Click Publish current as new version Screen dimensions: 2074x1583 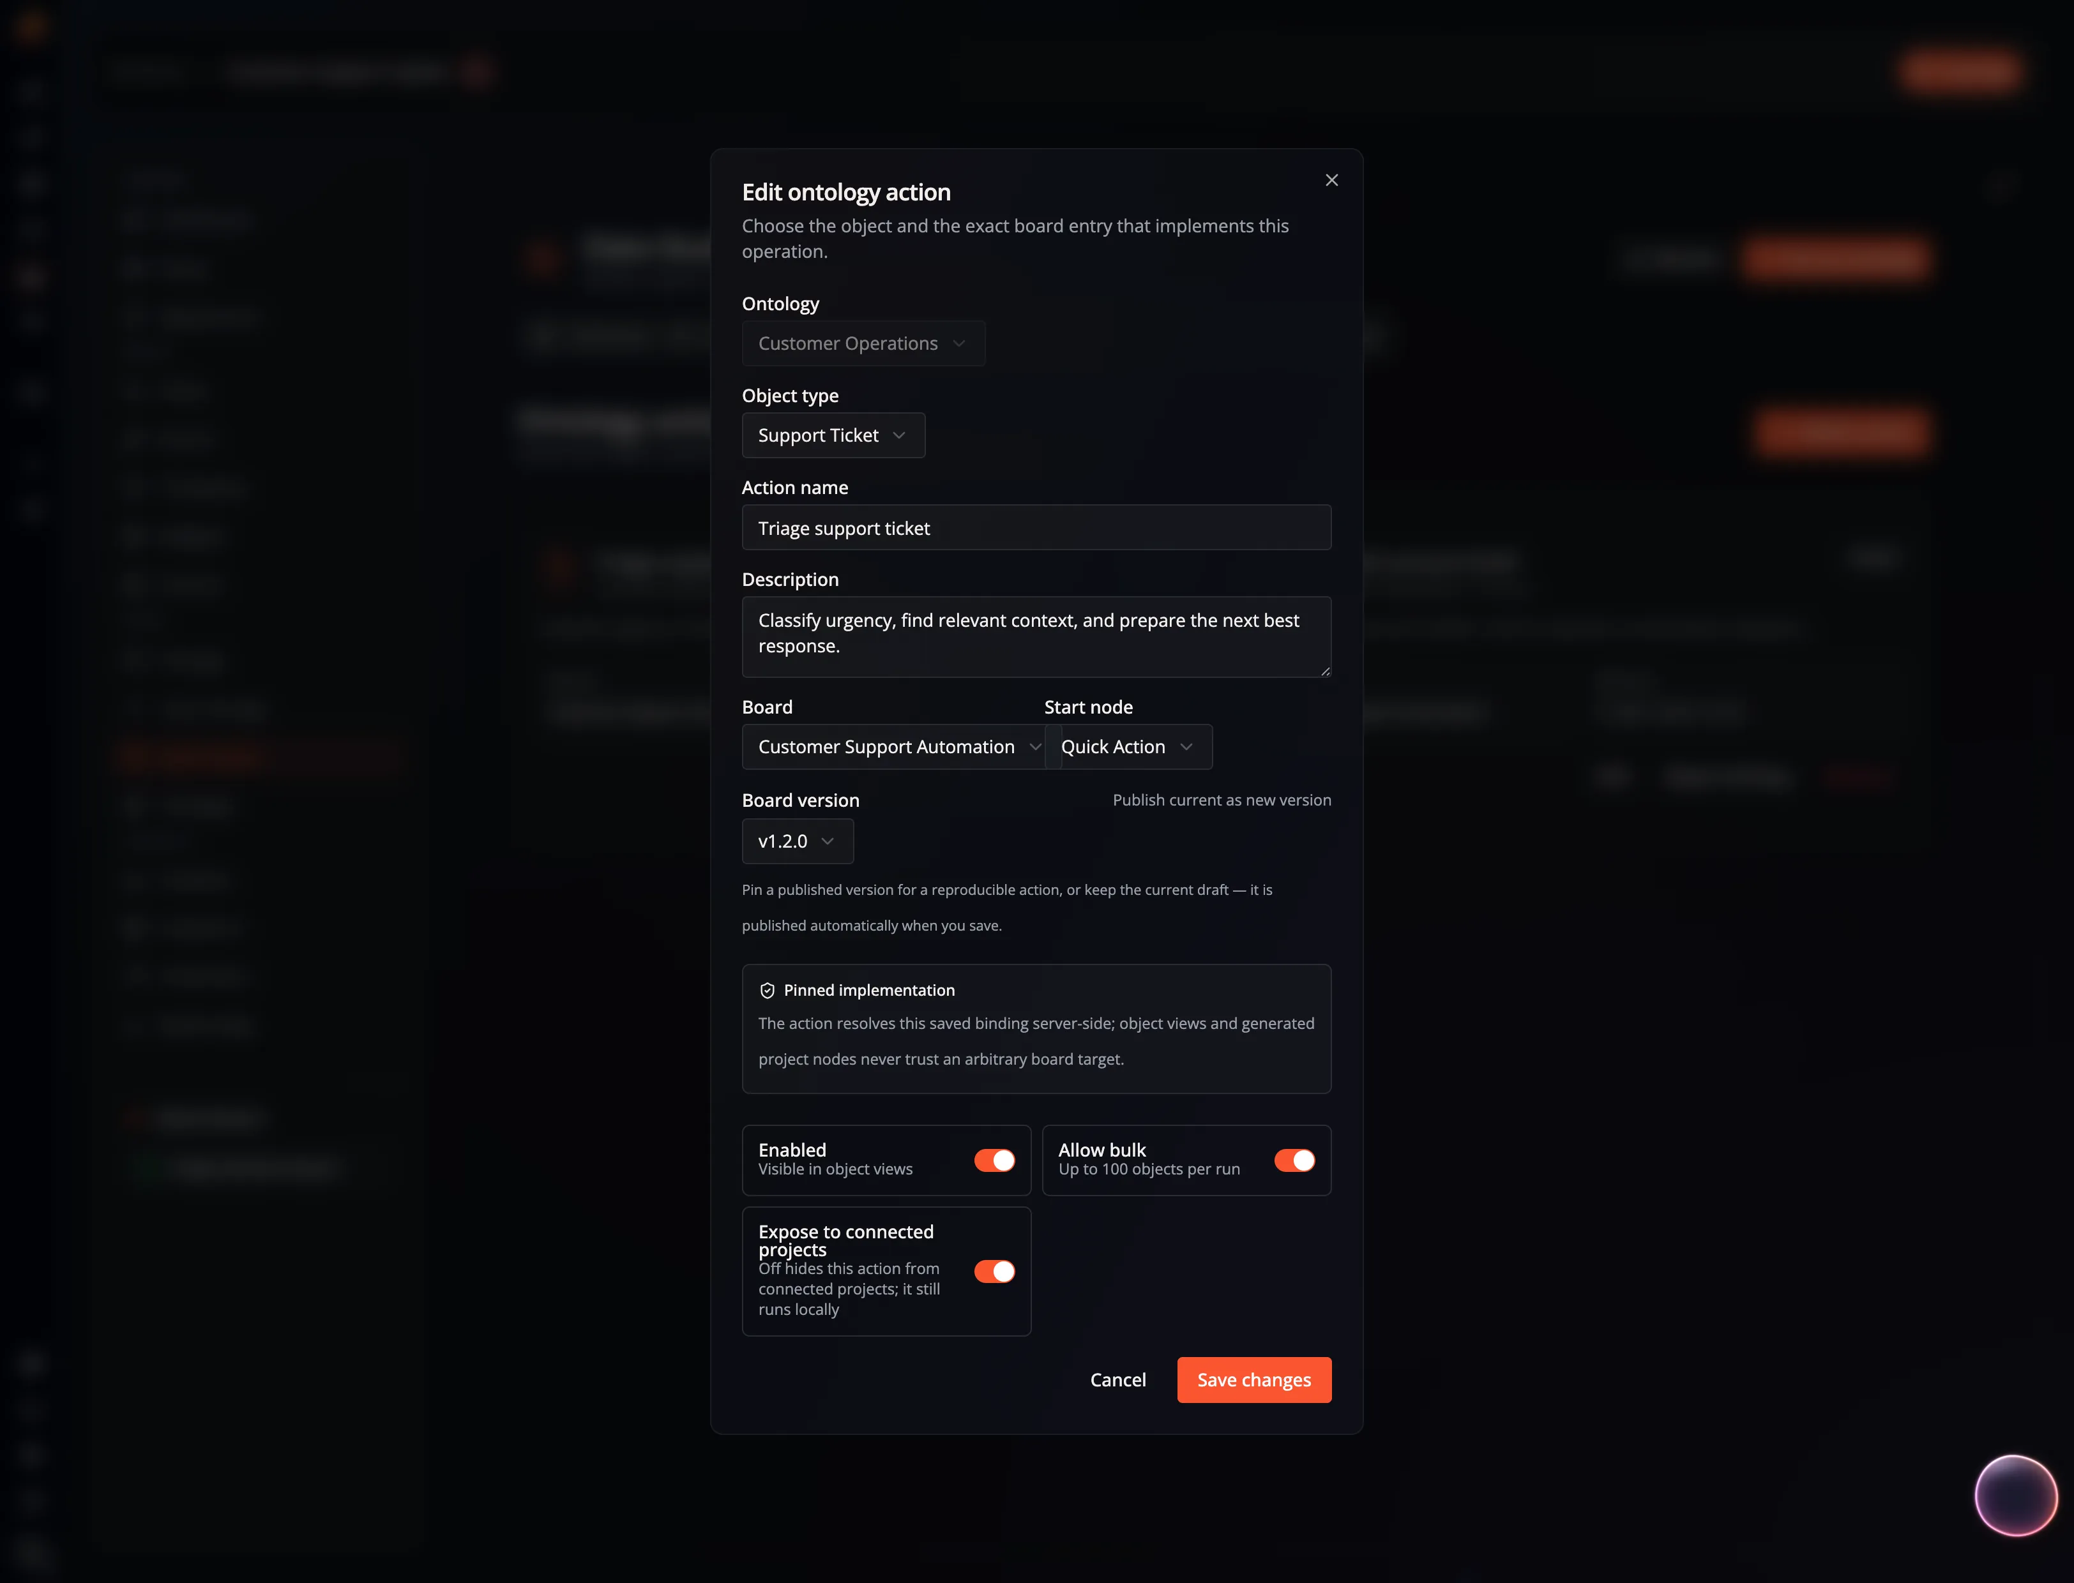click(x=1222, y=800)
